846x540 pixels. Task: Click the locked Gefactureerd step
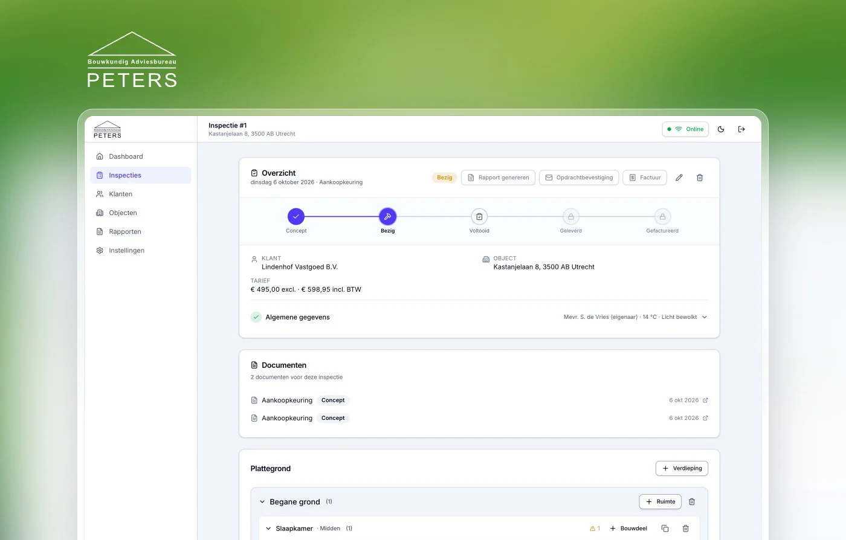(x=662, y=216)
